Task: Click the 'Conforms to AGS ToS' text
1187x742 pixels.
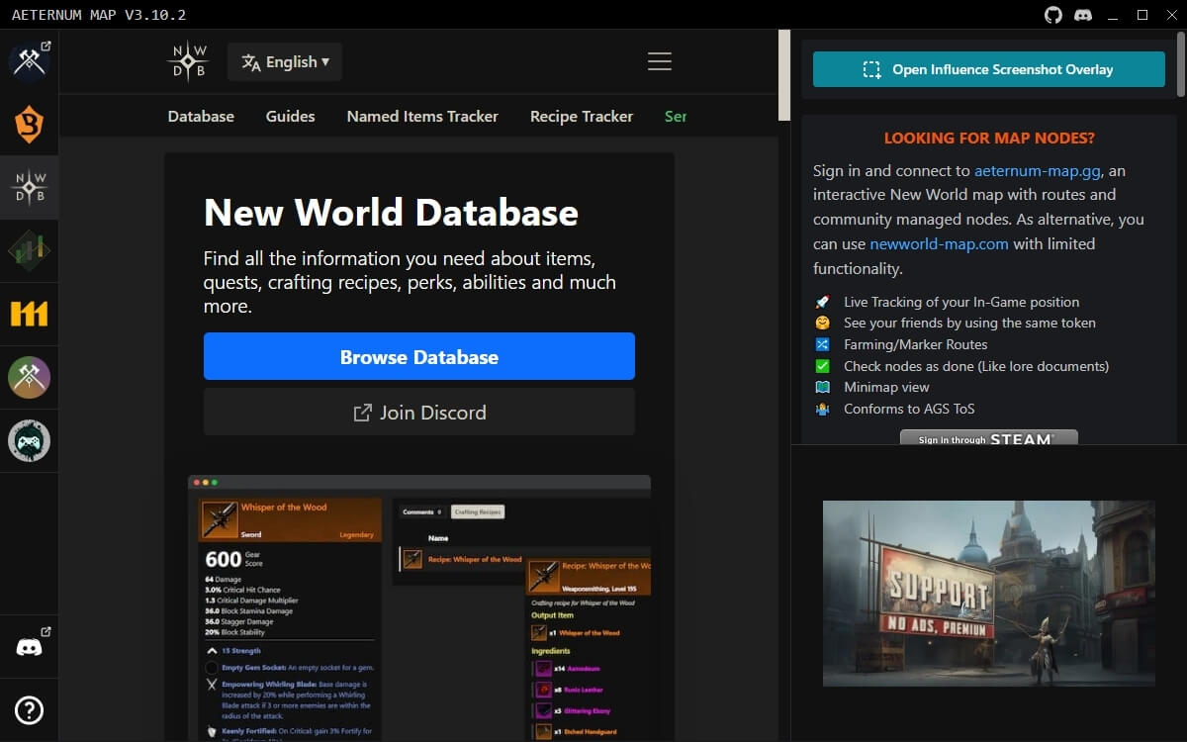Action: (909, 409)
